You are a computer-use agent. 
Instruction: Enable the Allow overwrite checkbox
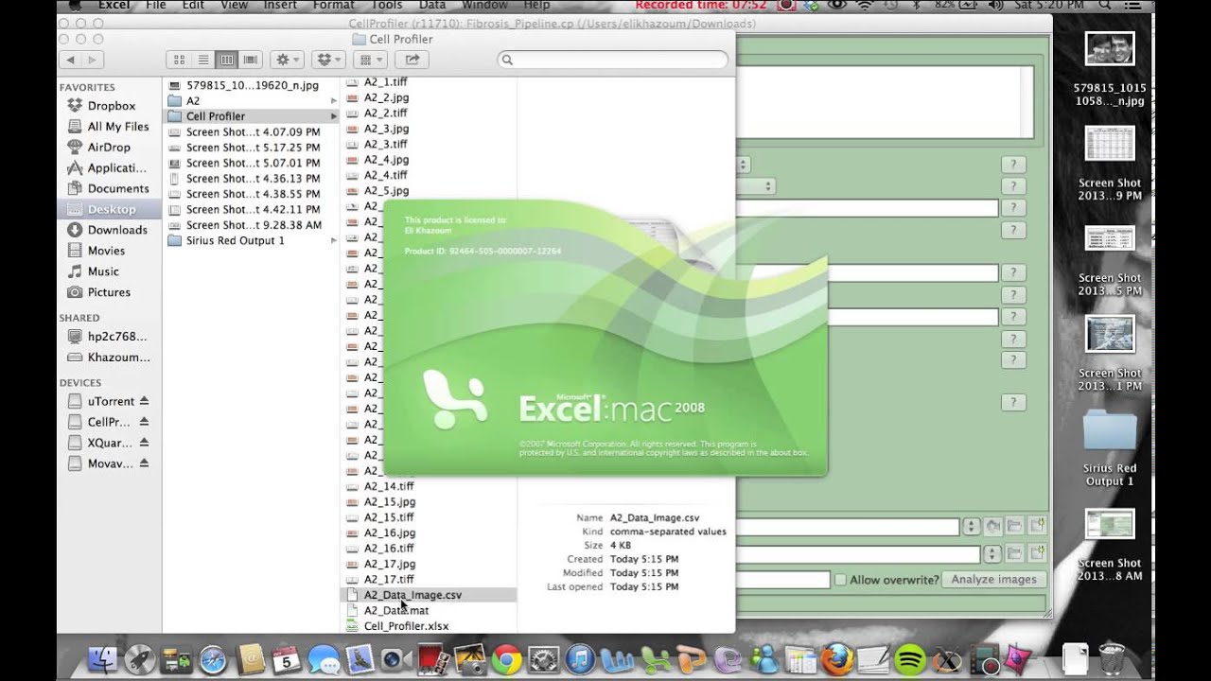tap(840, 580)
